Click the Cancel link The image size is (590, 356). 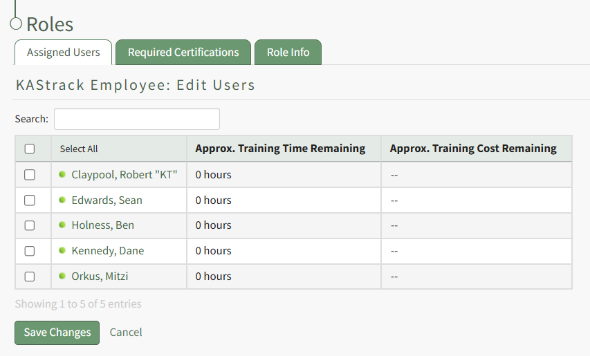click(126, 332)
